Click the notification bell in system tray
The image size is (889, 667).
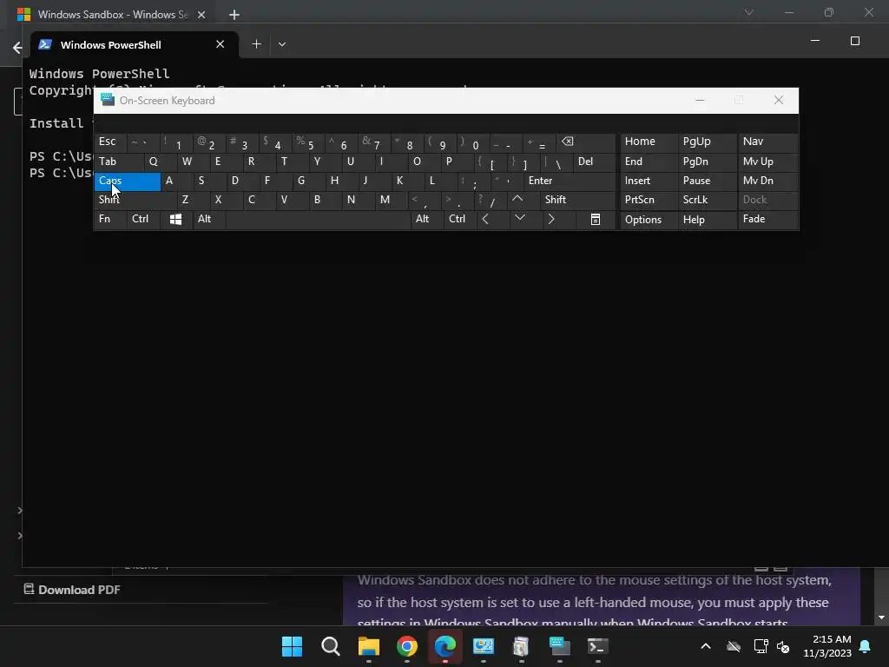[x=865, y=646]
